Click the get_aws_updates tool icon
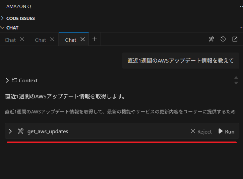 20,131
